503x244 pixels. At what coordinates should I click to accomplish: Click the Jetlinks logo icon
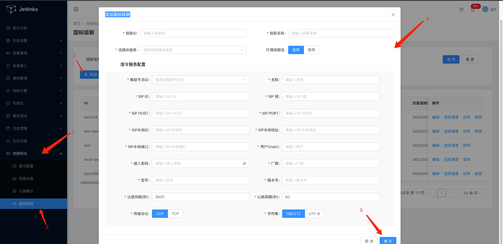pos(11,9)
